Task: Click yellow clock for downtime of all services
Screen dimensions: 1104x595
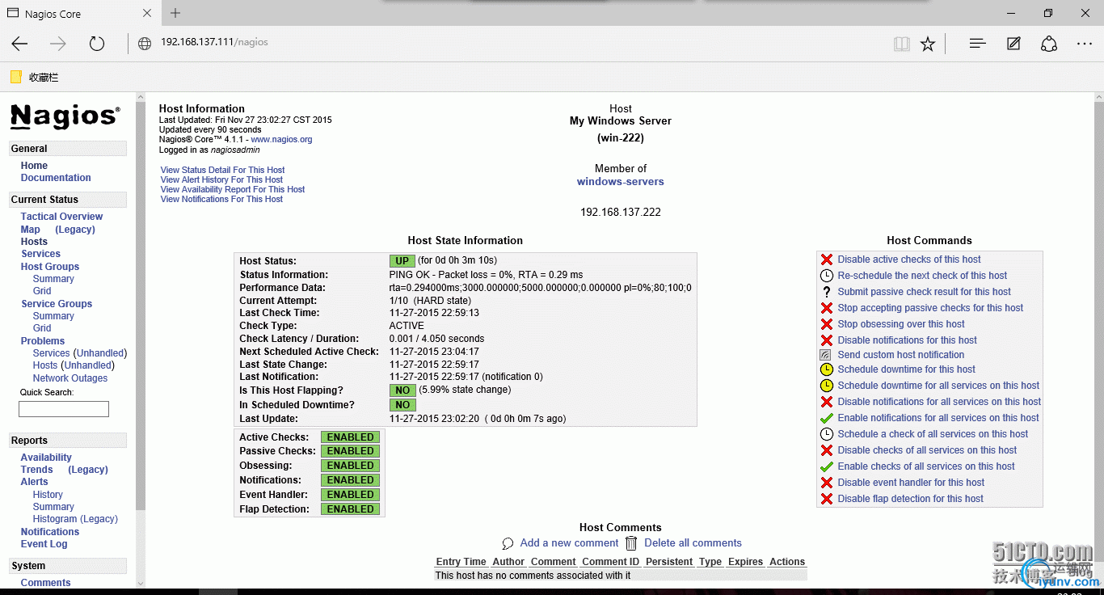Action: [x=826, y=386]
